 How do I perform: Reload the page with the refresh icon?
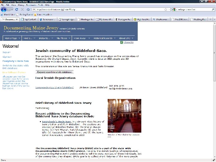[x=17, y=10]
